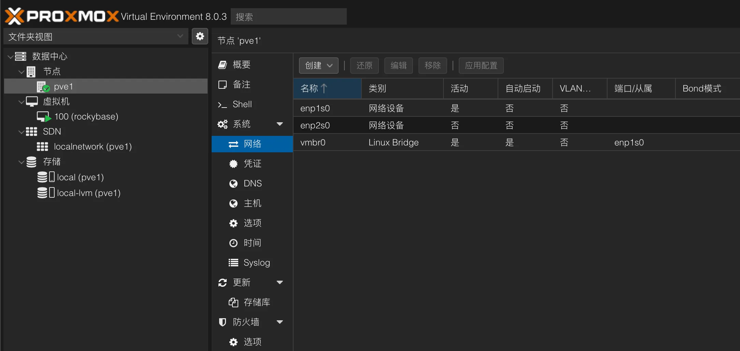This screenshot has width=740, height=351.
Task: Click the Proxmox logo
Action: pos(61,16)
